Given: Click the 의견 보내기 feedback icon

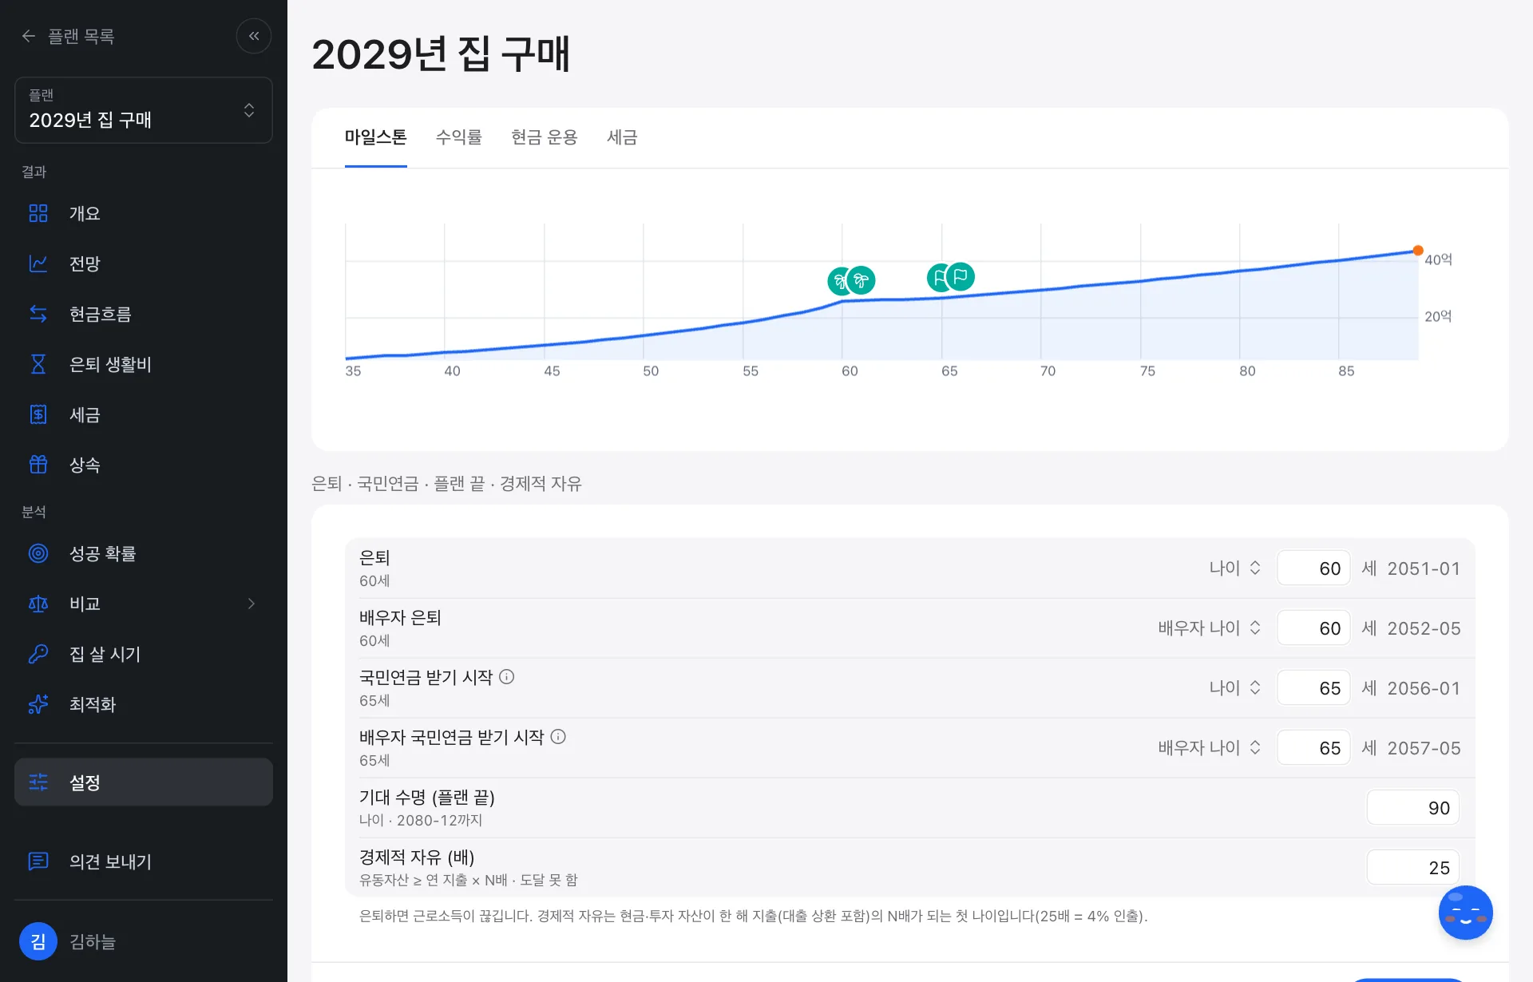Looking at the screenshot, I should (x=38, y=861).
